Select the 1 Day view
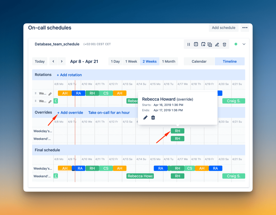This screenshot has height=215, width=276. [x=115, y=61]
